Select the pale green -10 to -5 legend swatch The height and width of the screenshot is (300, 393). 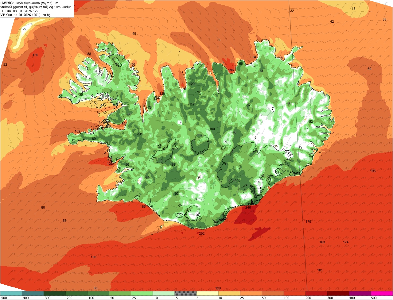164,293
